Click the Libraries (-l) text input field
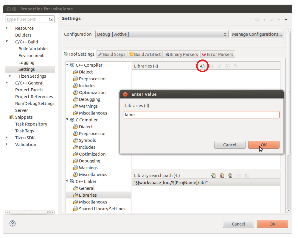Image resolution: width=298 pixels, height=238 pixels. [x=201, y=115]
